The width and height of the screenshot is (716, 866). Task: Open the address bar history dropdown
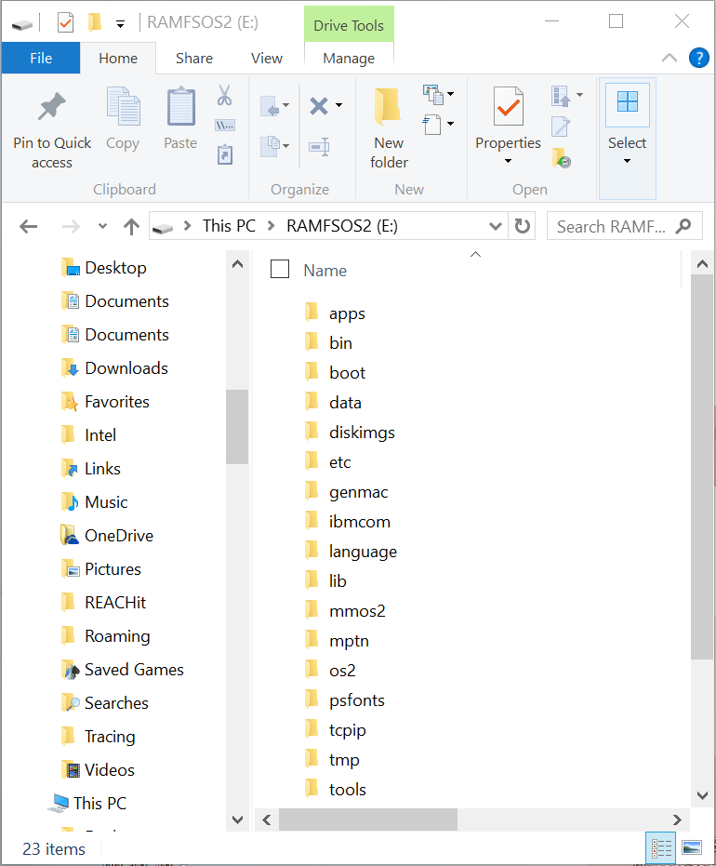[x=496, y=226]
